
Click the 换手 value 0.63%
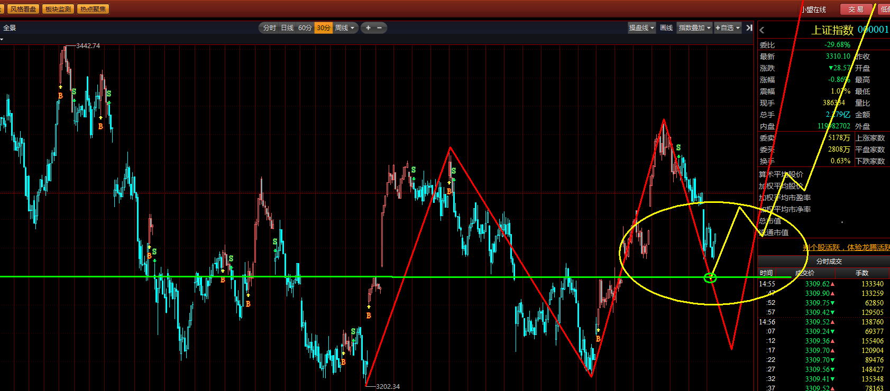pos(840,161)
